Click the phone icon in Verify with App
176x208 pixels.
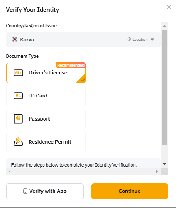(25, 191)
